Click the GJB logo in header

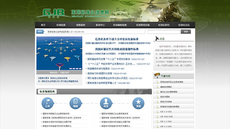54,13
